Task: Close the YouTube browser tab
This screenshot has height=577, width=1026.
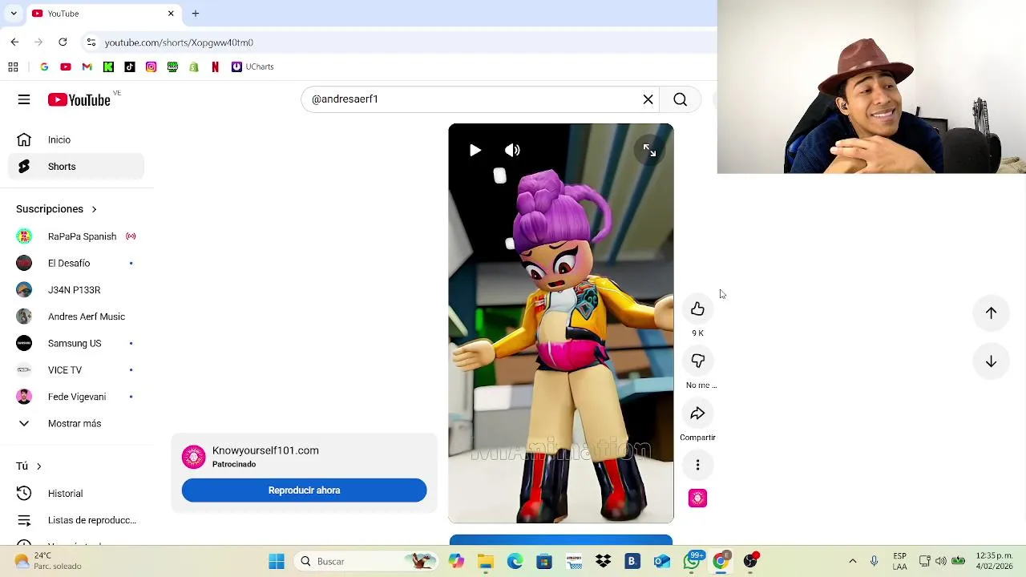Action: coord(171,14)
